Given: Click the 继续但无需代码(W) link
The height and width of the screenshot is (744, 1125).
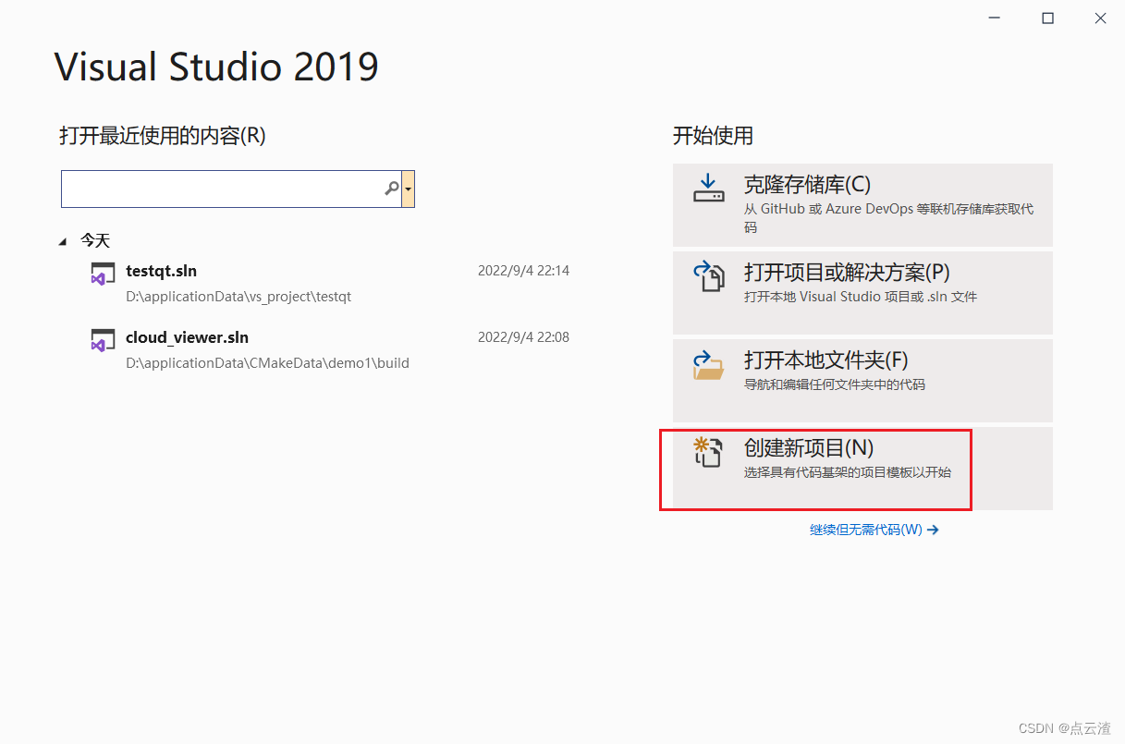Looking at the screenshot, I should (869, 530).
